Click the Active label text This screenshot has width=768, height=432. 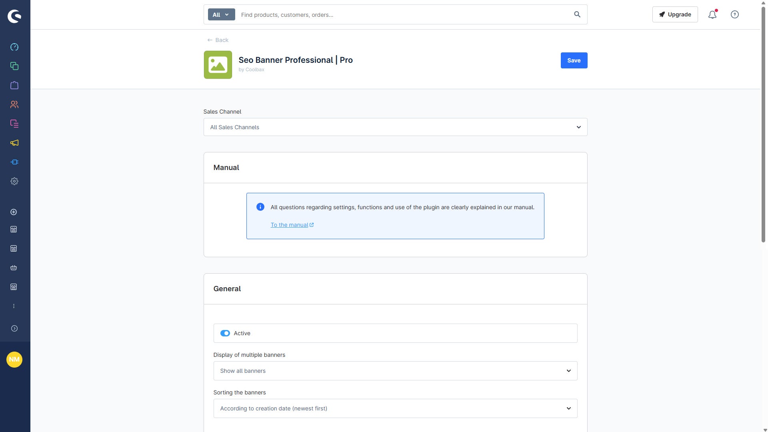242,333
